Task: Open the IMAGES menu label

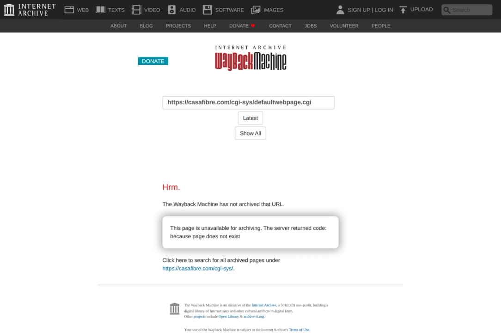Action: 273,10
